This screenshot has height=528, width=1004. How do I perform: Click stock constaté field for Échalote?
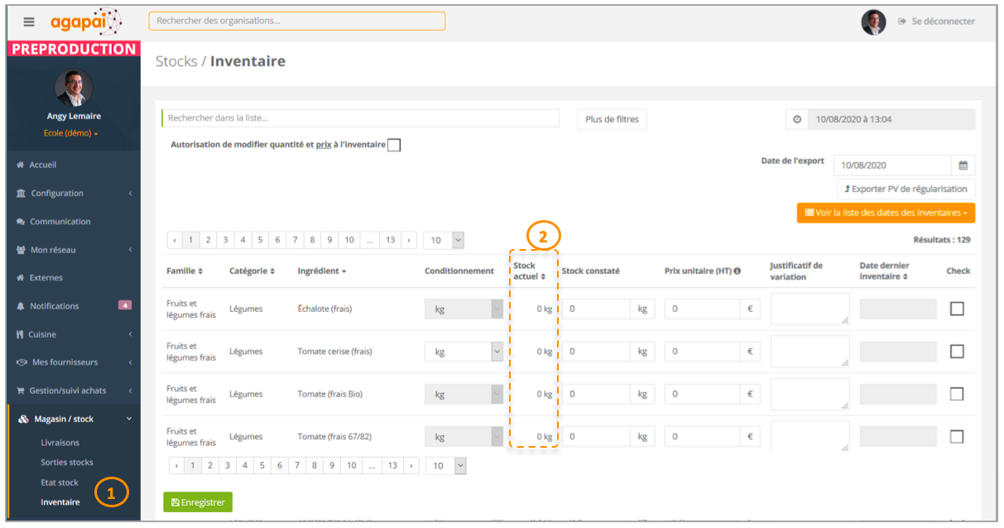[597, 309]
